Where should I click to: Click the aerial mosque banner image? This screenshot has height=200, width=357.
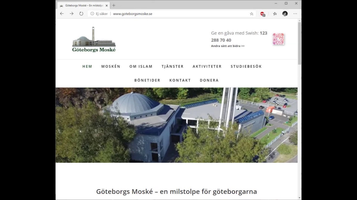[176, 125]
